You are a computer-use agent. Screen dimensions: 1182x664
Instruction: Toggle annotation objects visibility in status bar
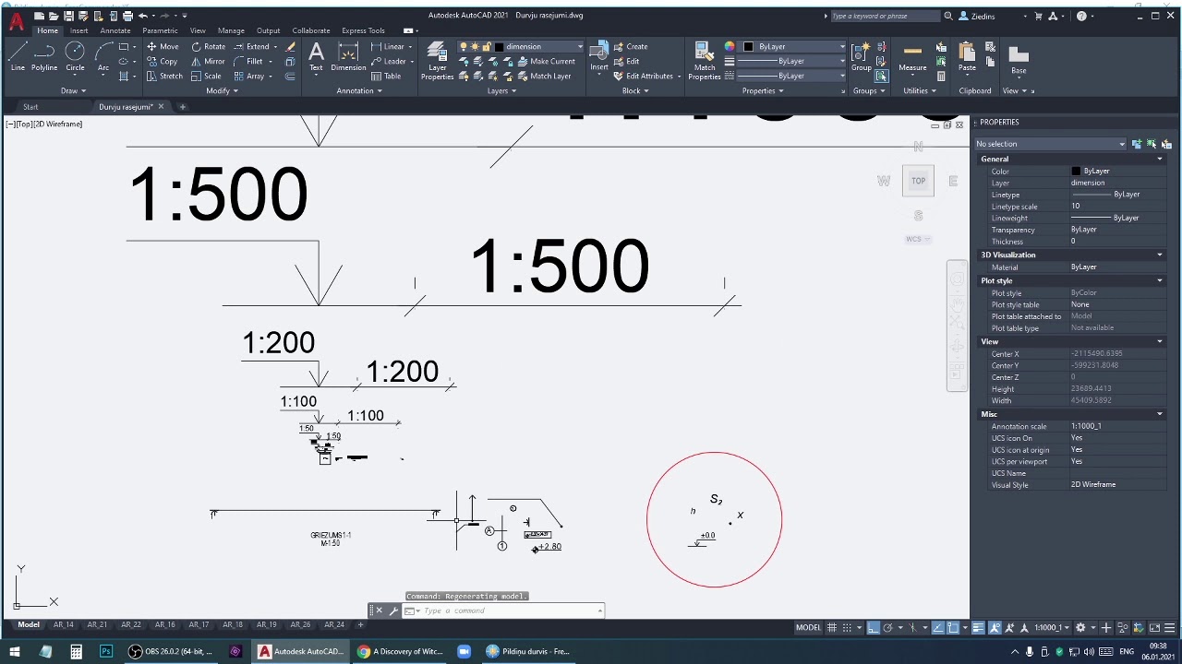(x=995, y=628)
